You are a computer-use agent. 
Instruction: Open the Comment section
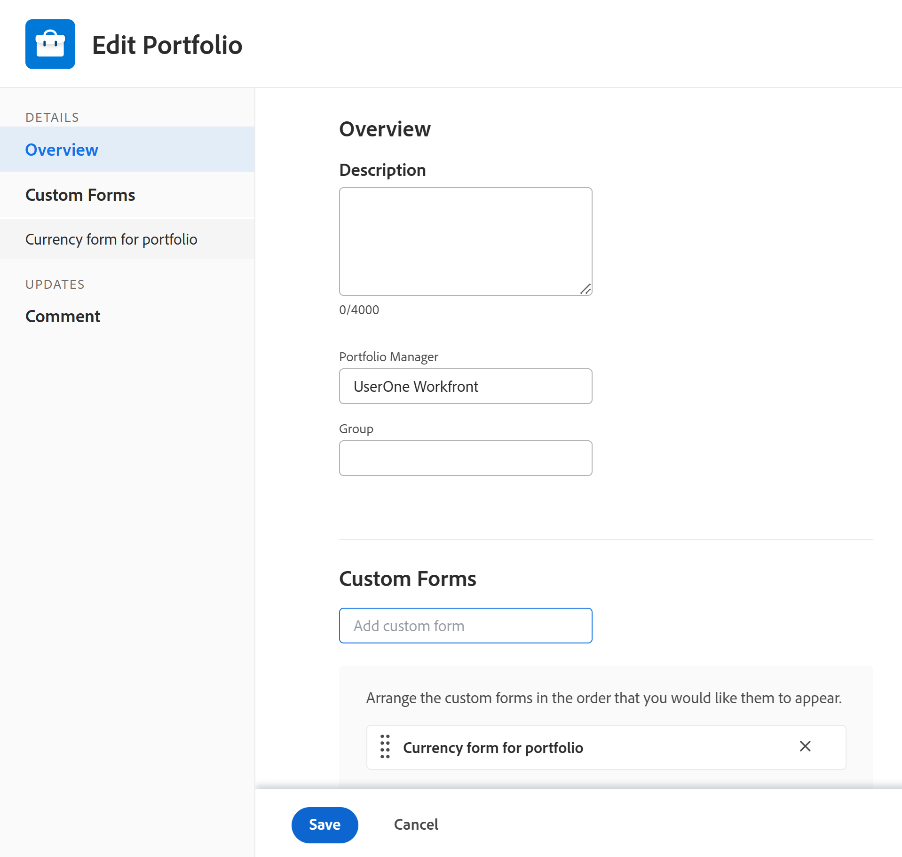63,316
